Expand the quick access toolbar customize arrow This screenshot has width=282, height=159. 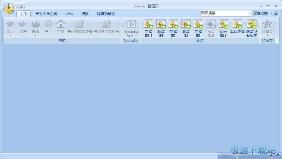(x=29, y=6)
